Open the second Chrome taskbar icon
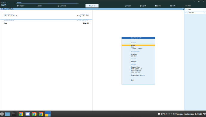 34,114
